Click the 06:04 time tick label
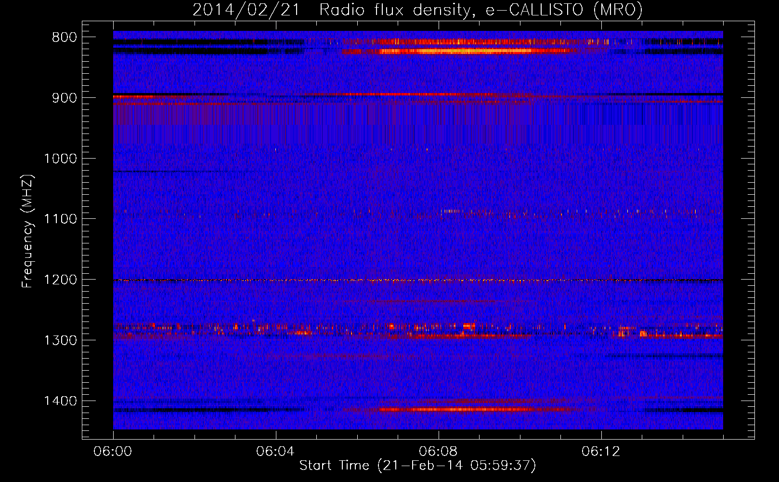This screenshot has height=482, width=779. click(275, 452)
